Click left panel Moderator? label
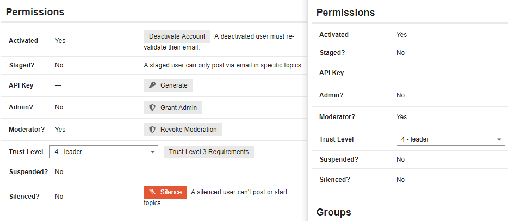 pyautogui.click(x=27, y=130)
